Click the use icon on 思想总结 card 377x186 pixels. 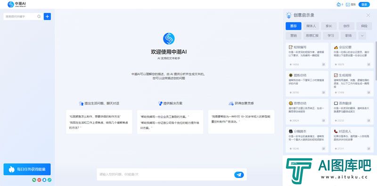(x=323, y=121)
